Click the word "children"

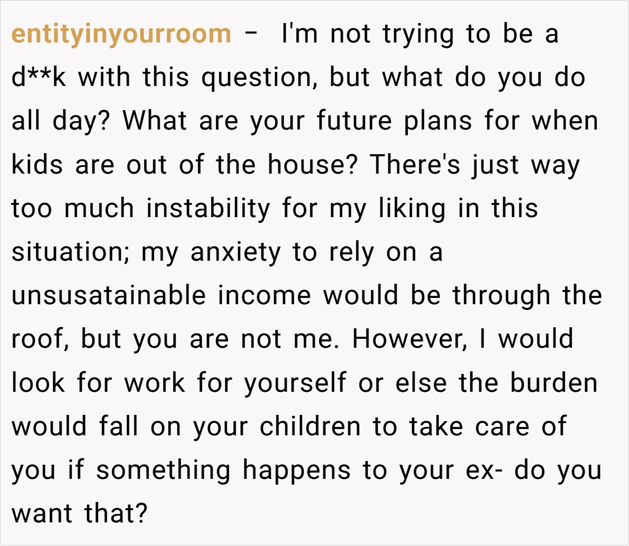310,426
